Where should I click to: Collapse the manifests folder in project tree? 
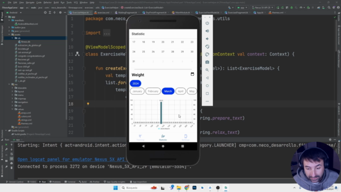(10, 20)
